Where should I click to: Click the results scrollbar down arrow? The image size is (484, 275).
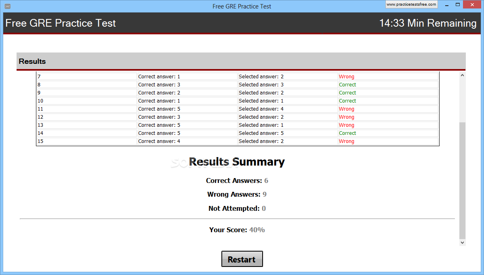point(462,243)
